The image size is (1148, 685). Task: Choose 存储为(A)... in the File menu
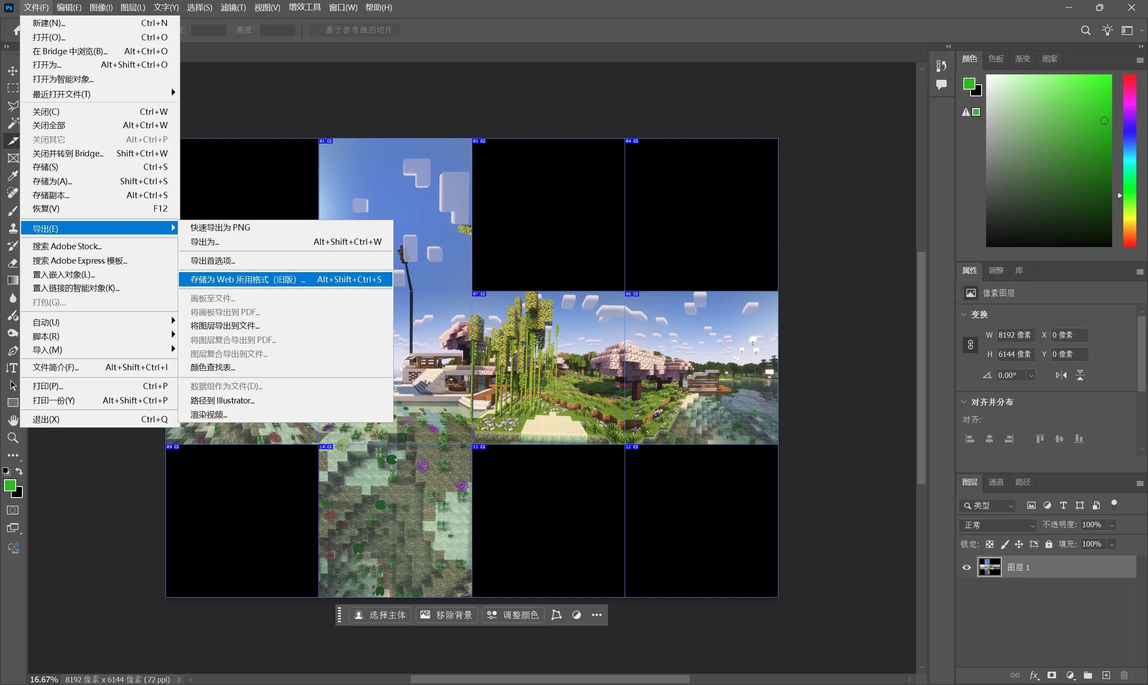coord(100,181)
